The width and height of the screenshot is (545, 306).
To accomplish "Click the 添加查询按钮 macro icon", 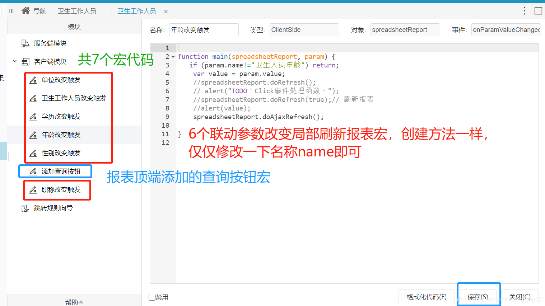I will [x=33, y=171].
